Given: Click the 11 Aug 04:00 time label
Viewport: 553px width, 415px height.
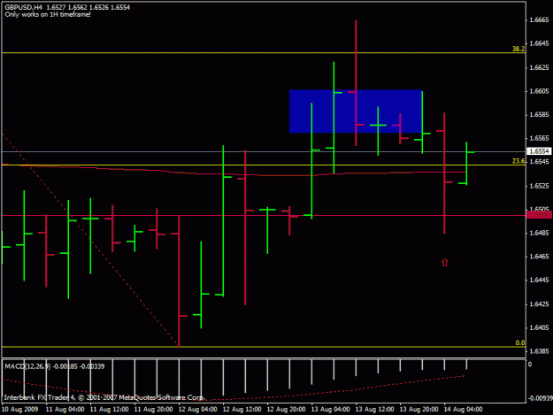Looking at the screenshot, I should (65, 410).
